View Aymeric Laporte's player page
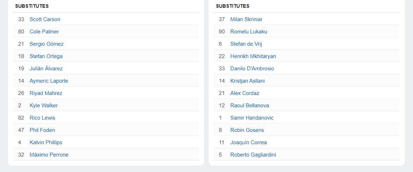Screen dimensions: 413x172 (49, 81)
